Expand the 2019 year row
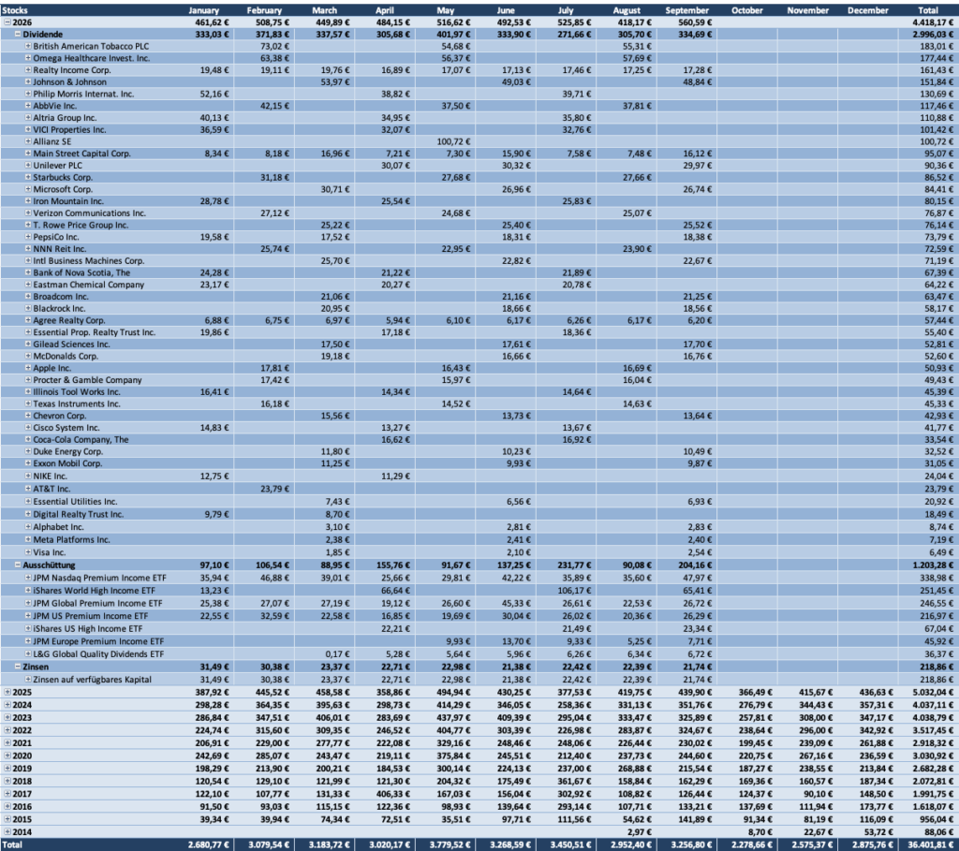 pos(7,769)
